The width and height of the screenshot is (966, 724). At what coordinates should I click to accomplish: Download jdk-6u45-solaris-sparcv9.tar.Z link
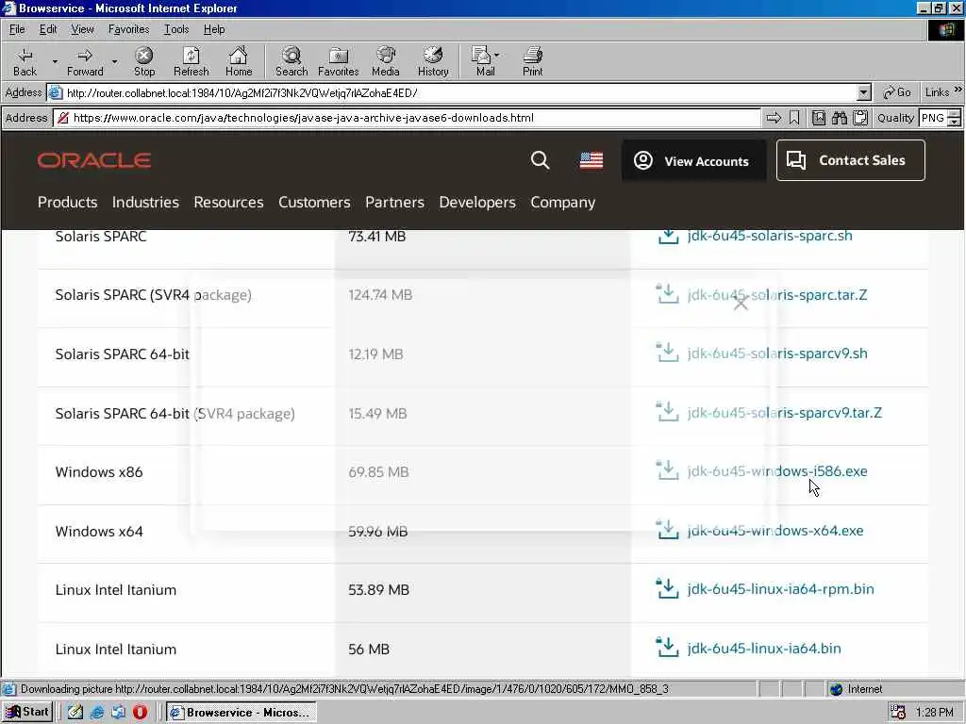785,413
